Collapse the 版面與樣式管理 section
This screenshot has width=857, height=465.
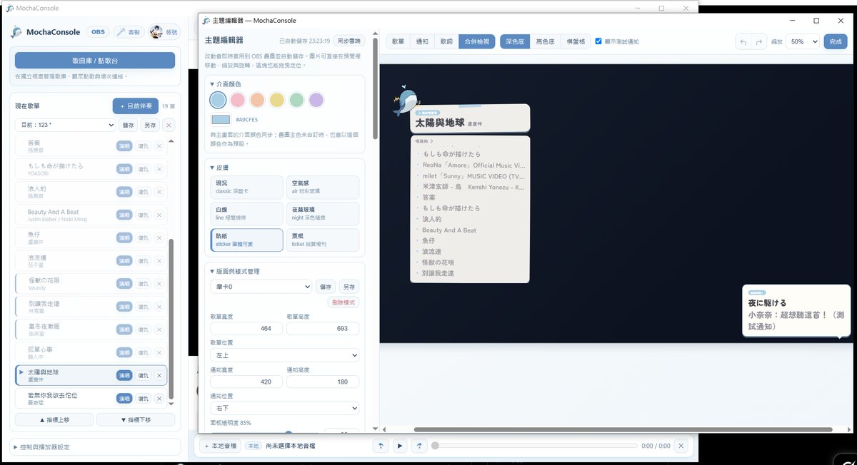tap(234, 271)
